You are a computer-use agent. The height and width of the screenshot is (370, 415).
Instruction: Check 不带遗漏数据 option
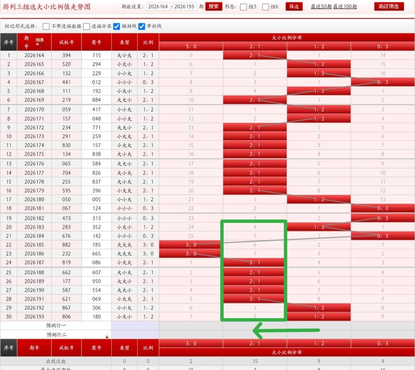coord(46,26)
